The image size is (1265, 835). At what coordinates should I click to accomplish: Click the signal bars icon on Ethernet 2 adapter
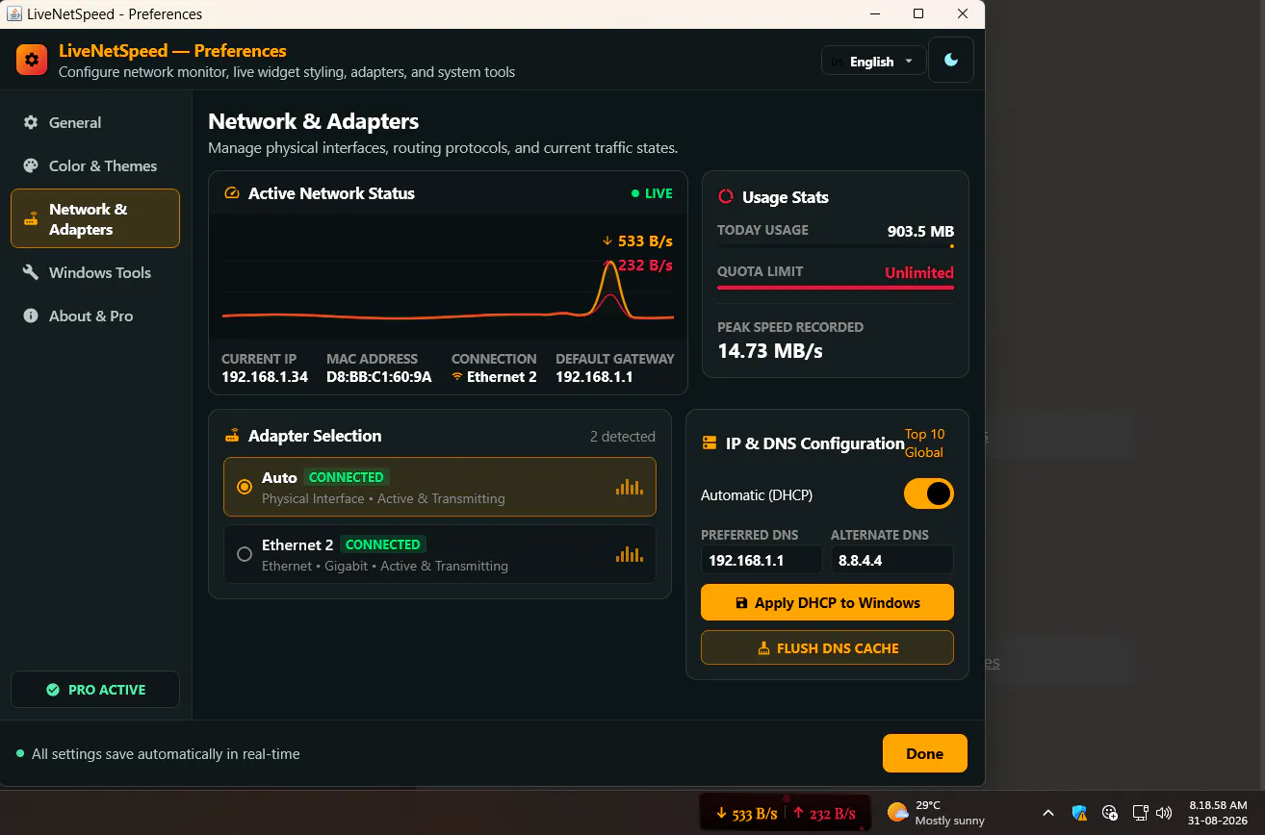(x=630, y=554)
